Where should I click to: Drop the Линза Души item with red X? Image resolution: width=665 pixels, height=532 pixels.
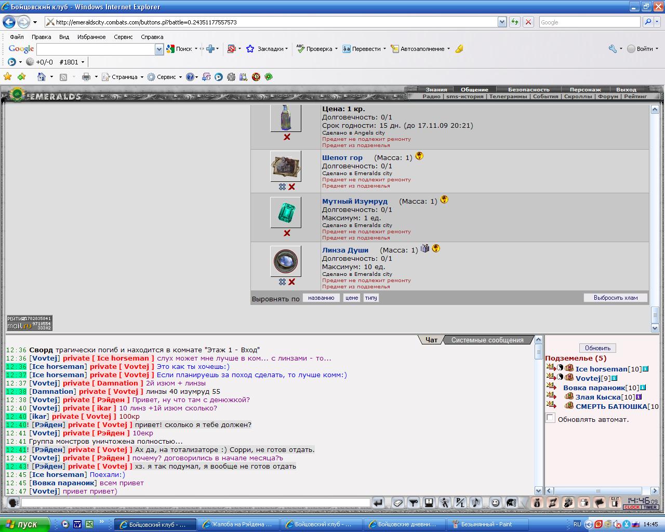(x=291, y=282)
